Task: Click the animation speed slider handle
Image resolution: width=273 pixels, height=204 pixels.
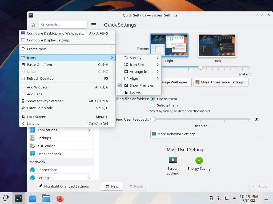Action: (x=200, y=67)
